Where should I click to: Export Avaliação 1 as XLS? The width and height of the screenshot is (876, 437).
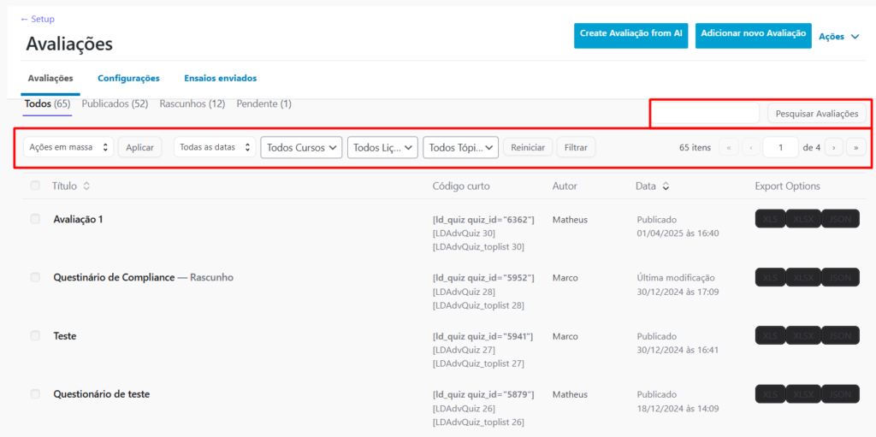pos(770,220)
